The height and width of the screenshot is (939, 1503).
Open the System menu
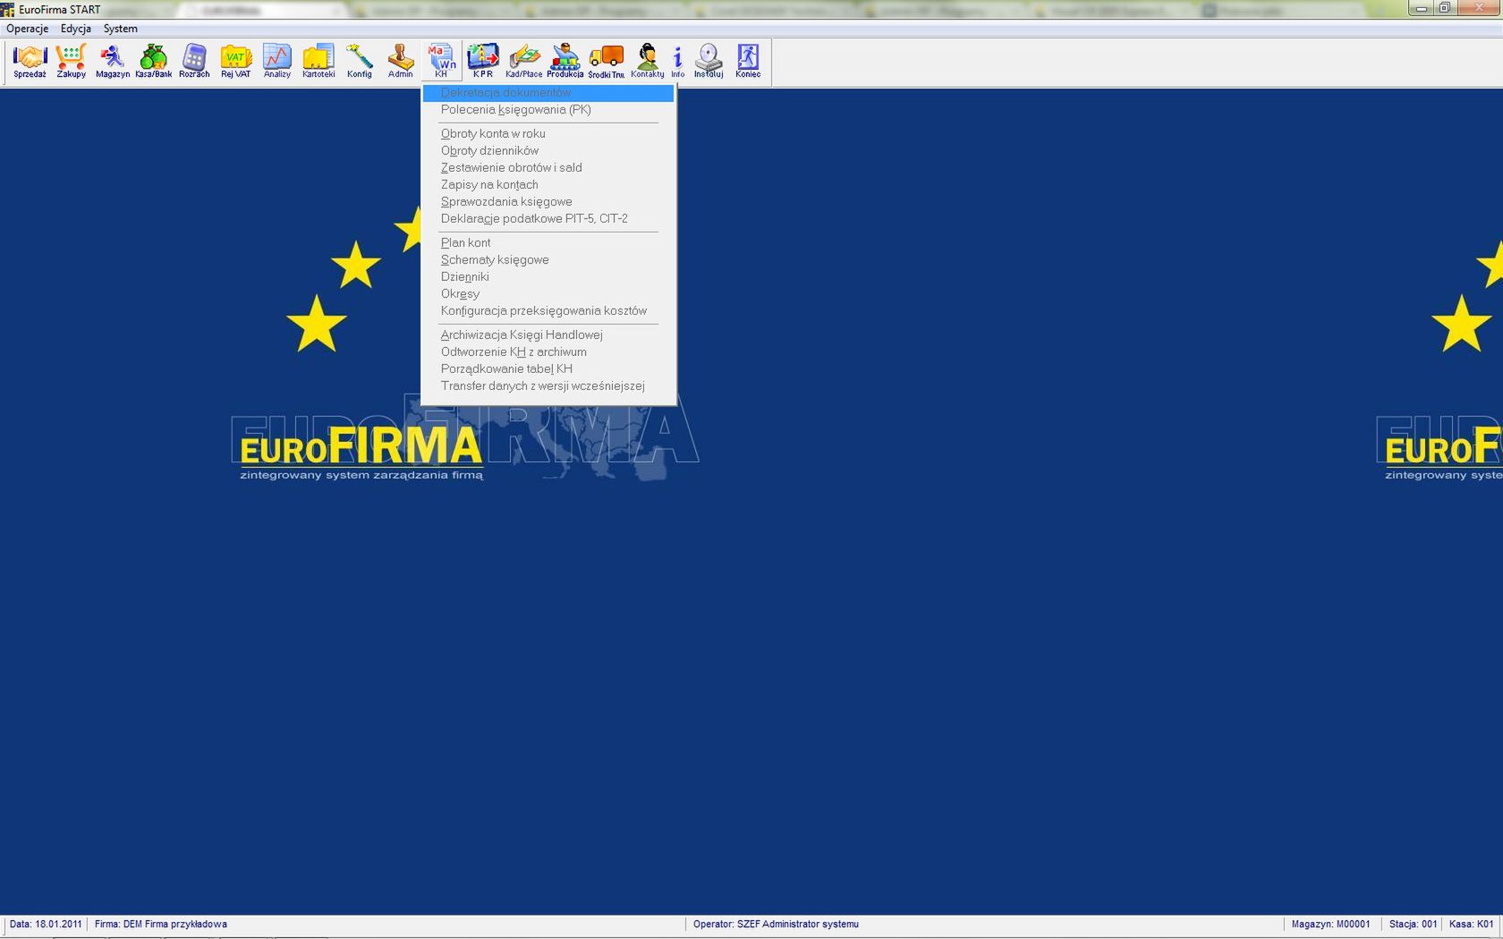pyautogui.click(x=120, y=29)
